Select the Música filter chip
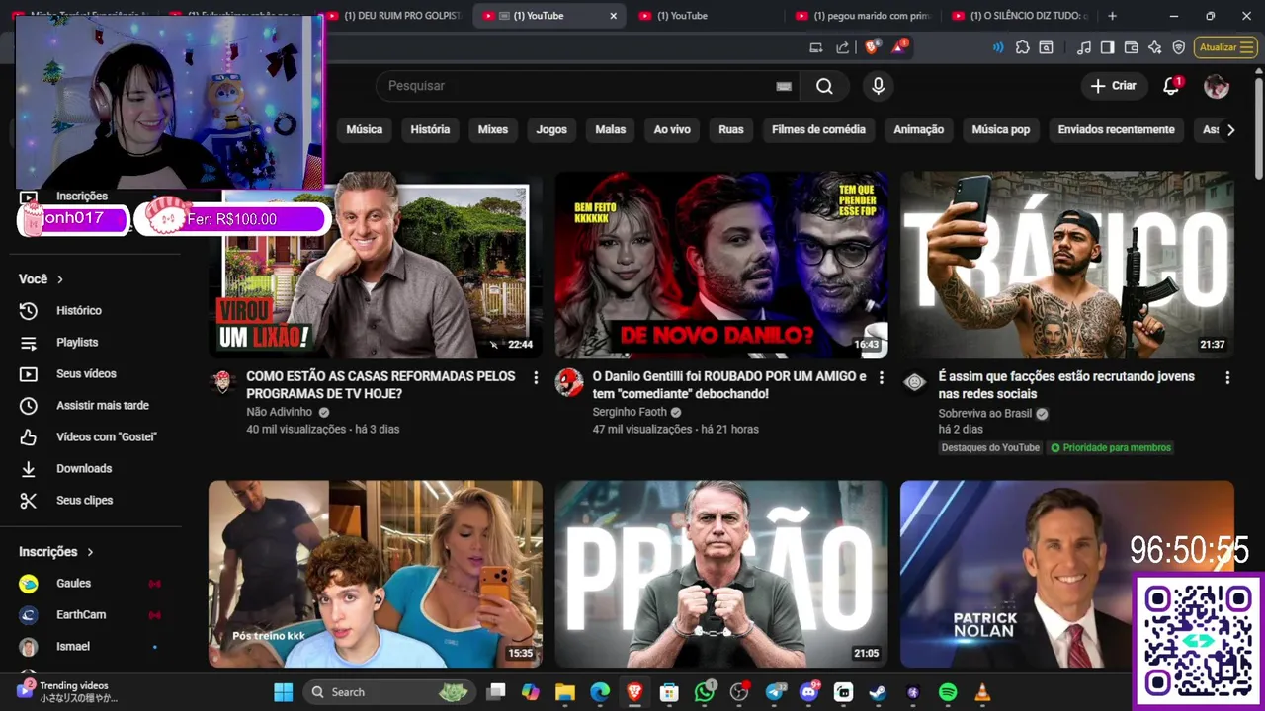 [364, 129]
